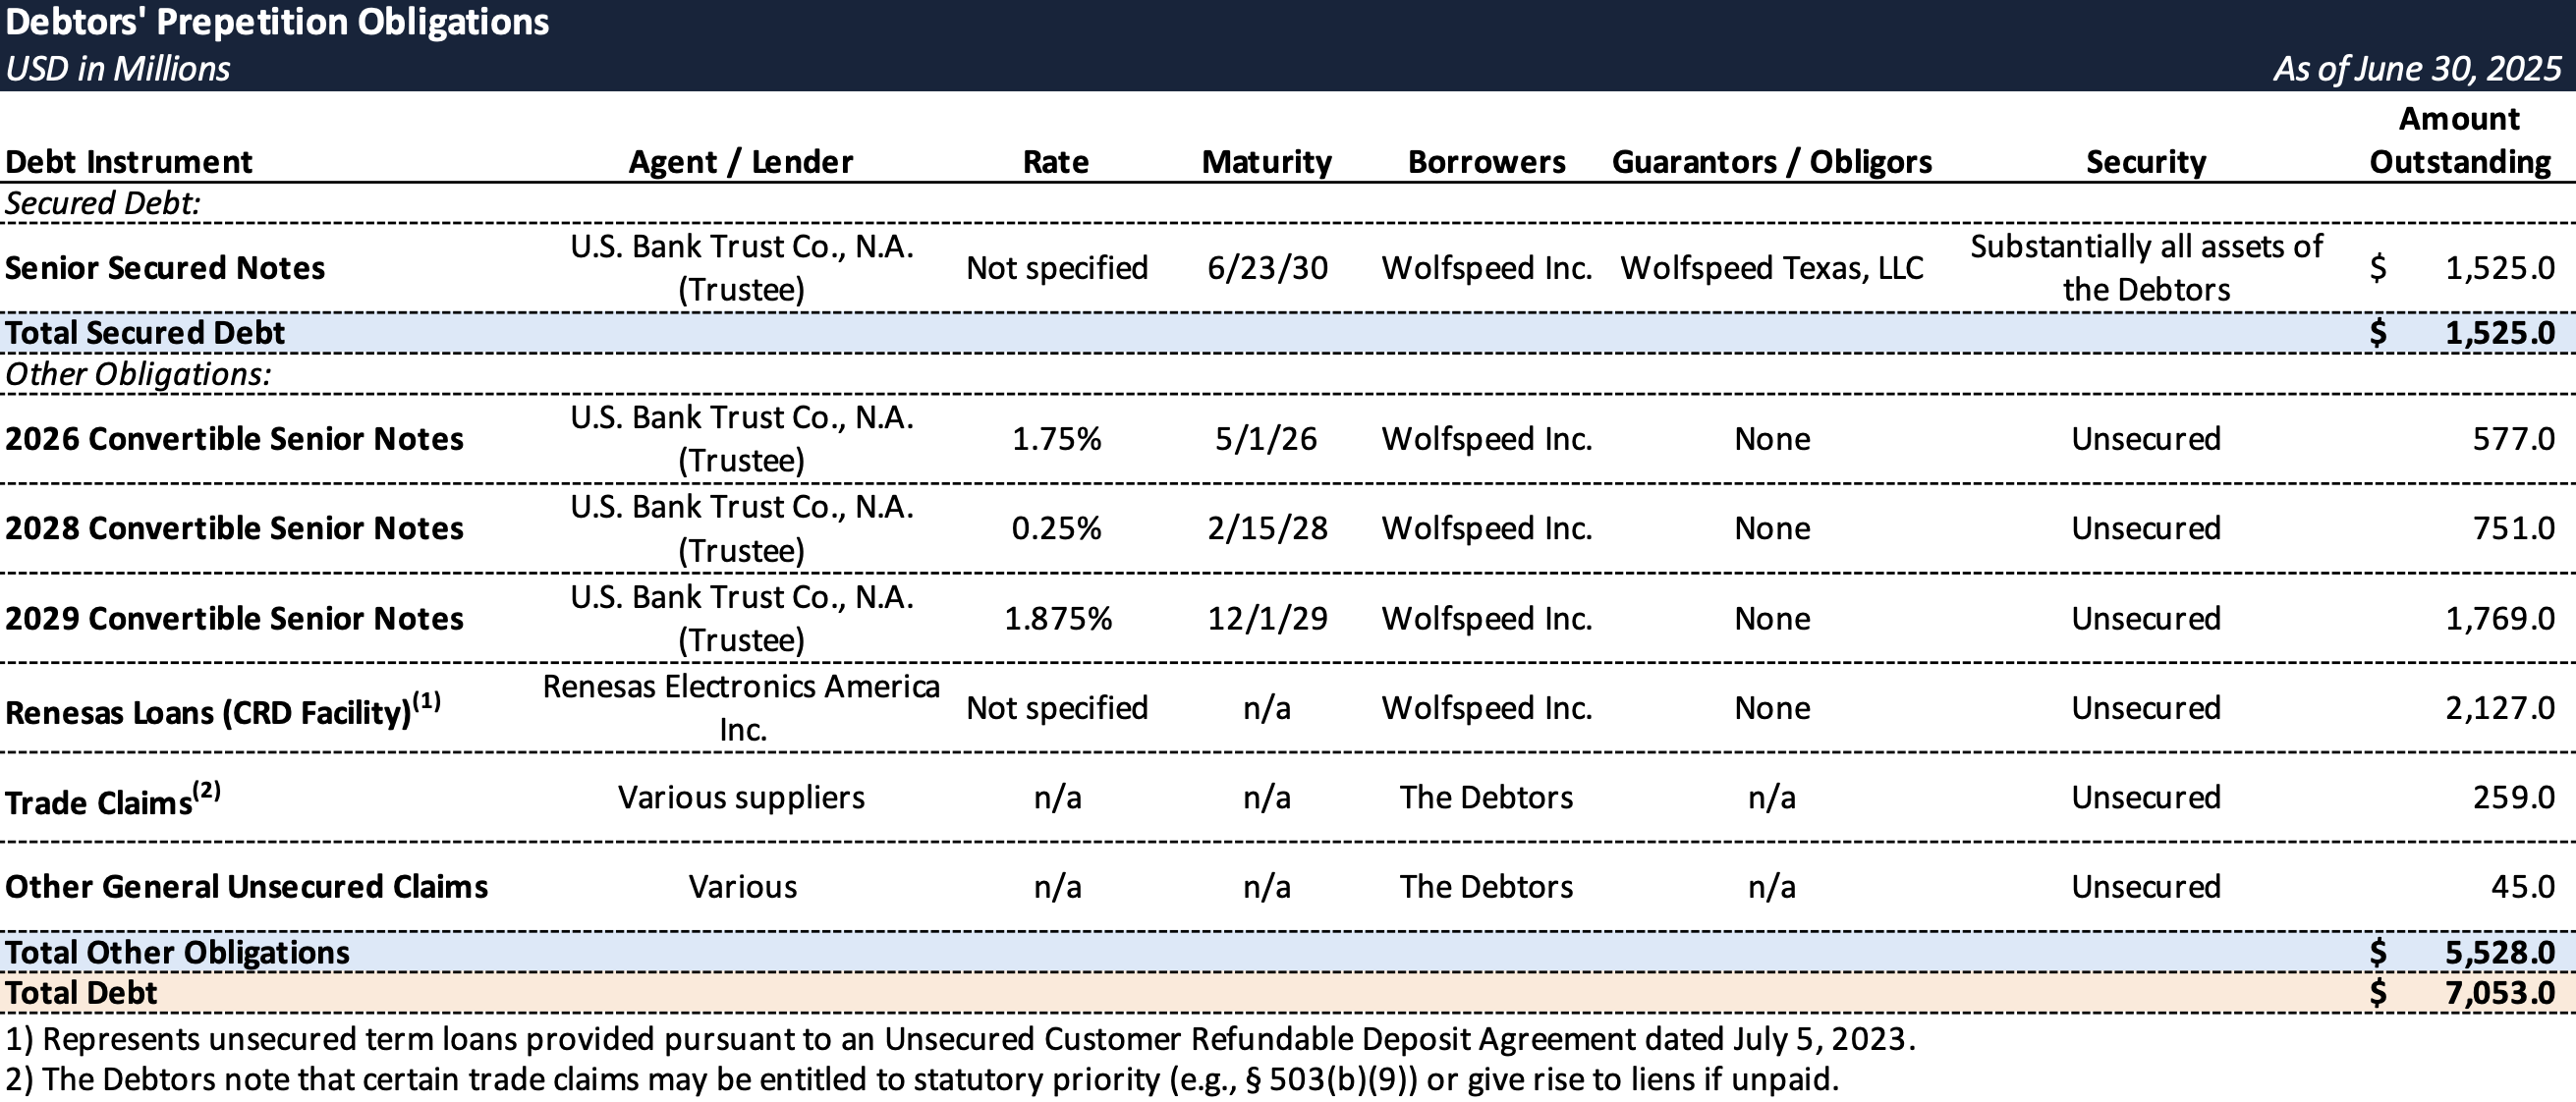Image resolution: width=2576 pixels, height=1102 pixels.
Task: Select Other General Unsecured Claims label
Action: click(x=246, y=887)
